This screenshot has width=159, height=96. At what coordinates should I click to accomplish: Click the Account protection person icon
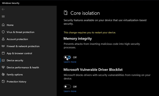(3, 39)
